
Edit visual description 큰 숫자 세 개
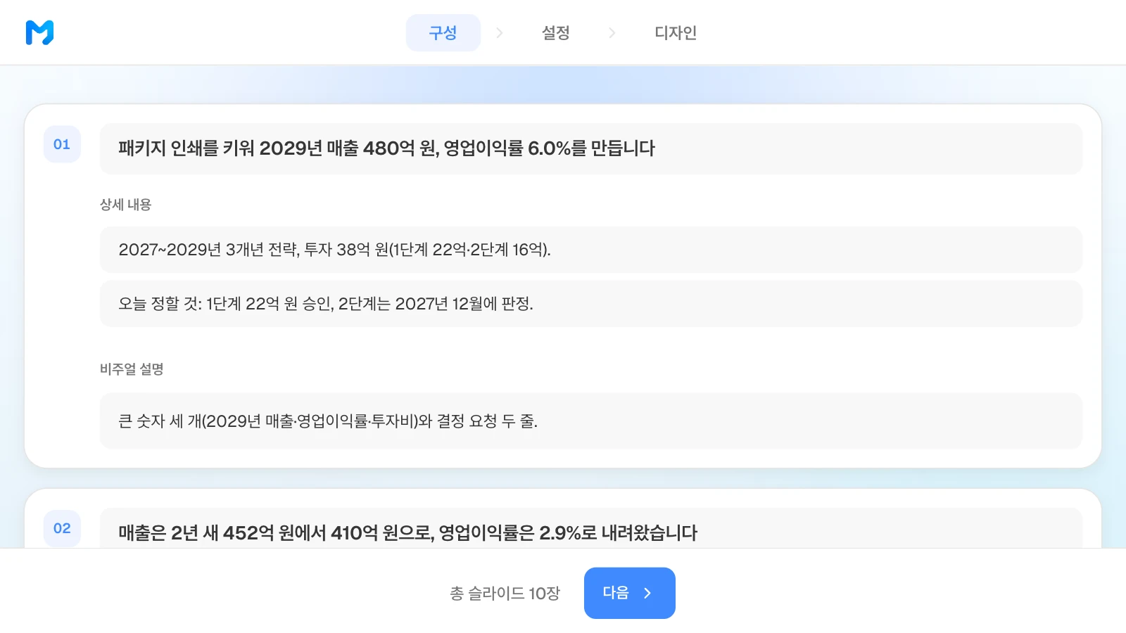click(x=590, y=421)
